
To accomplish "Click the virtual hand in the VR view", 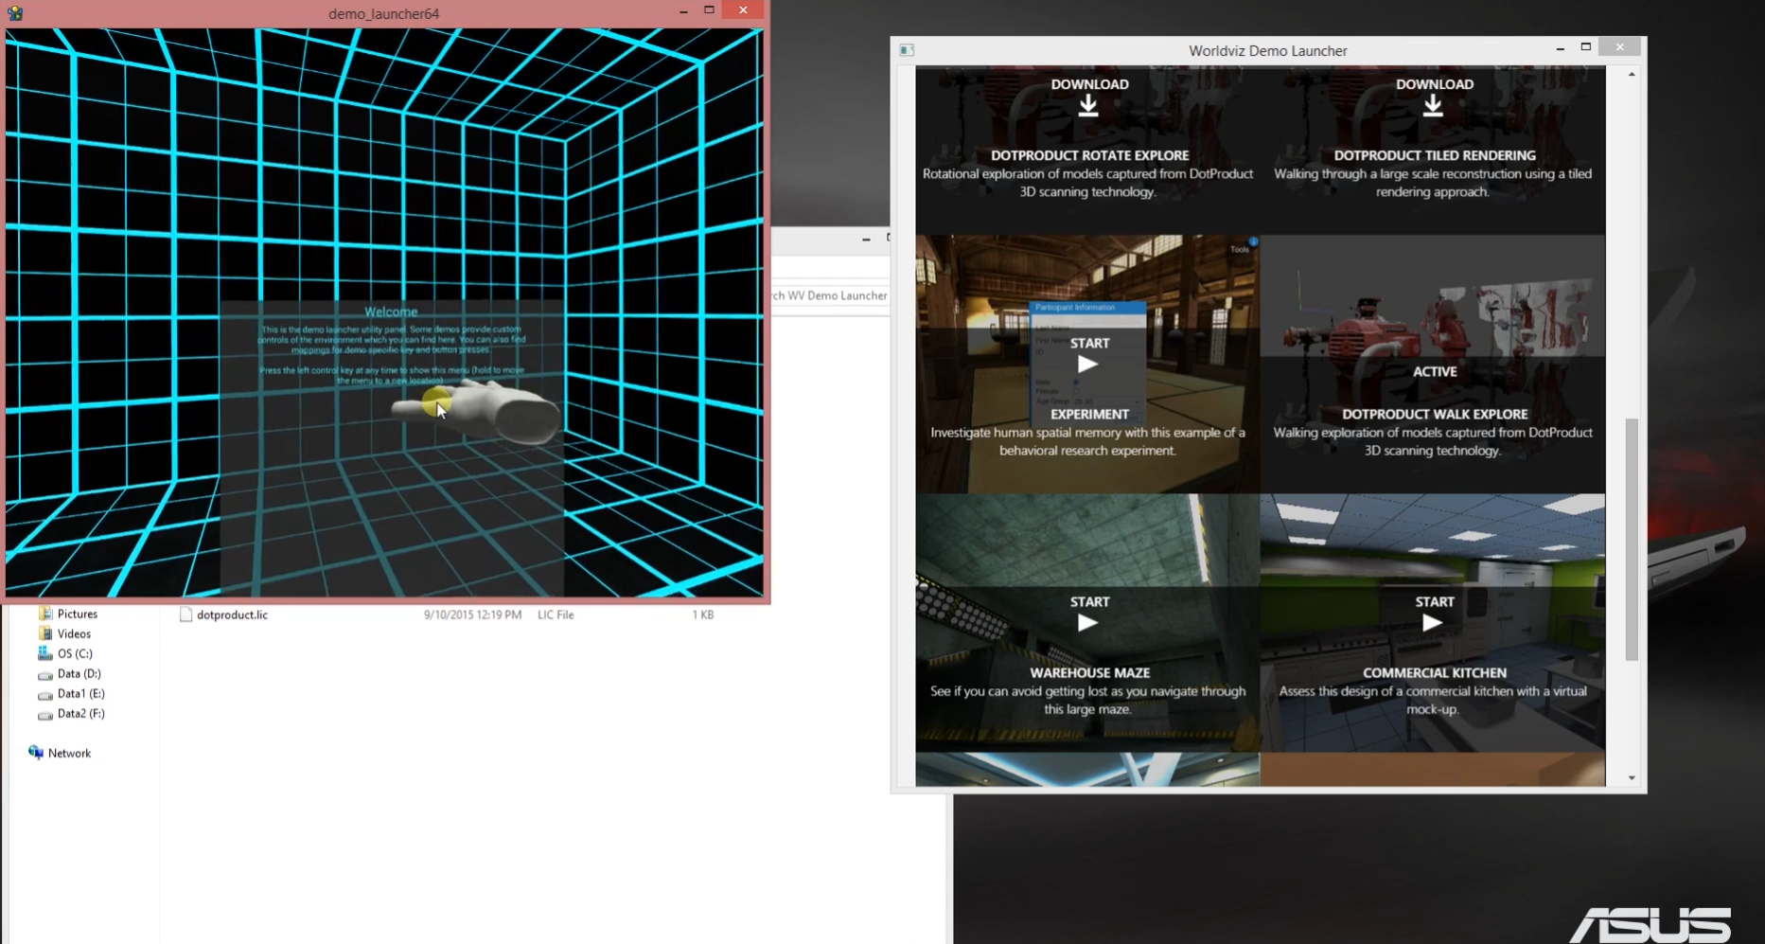I will coord(478,411).
